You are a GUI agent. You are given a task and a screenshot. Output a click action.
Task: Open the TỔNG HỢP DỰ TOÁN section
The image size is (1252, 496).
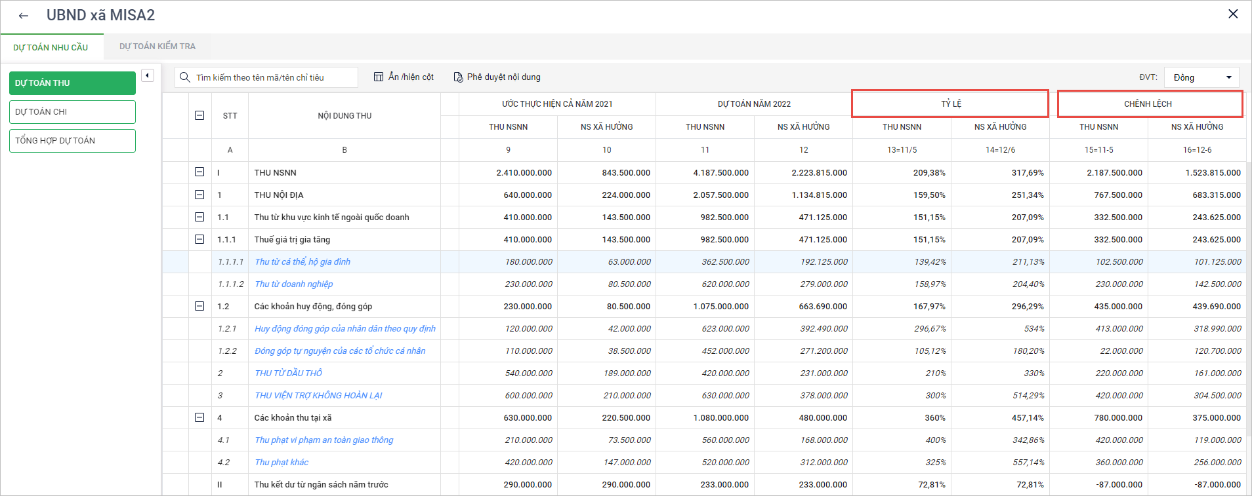tap(72, 141)
